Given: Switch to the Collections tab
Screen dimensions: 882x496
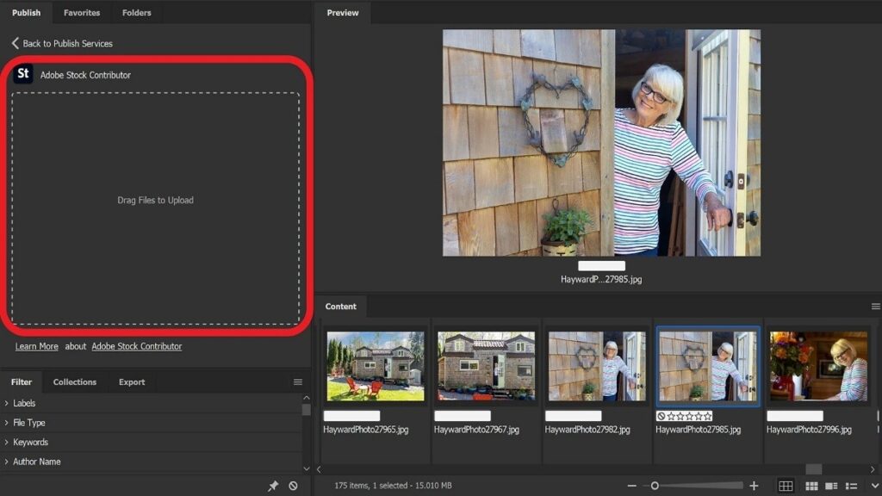Looking at the screenshot, I should click(x=75, y=381).
